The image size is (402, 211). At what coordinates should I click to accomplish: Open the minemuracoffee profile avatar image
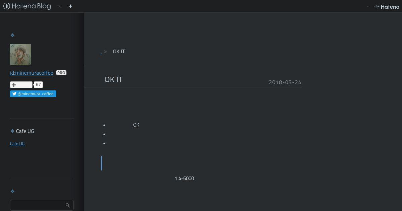pyautogui.click(x=20, y=54)
